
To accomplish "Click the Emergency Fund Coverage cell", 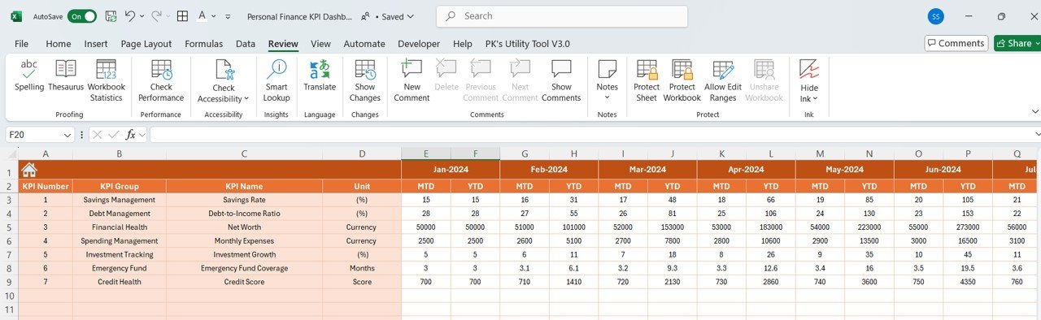I will tap(244, 268).
